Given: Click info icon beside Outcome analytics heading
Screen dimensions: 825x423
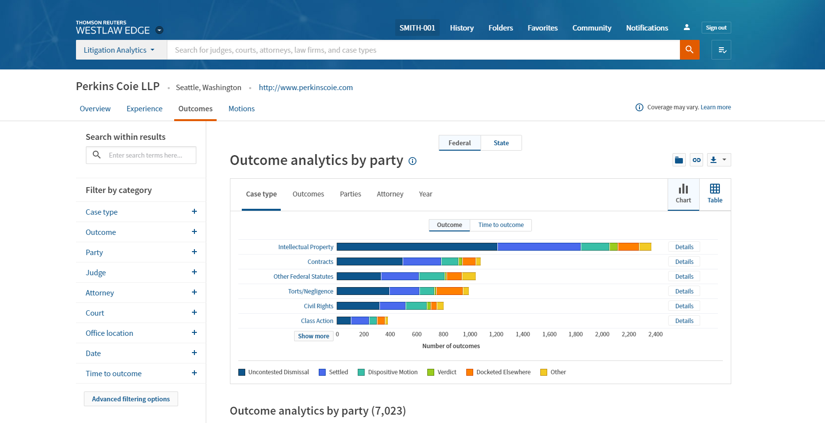Looking at the screenshot, I should tap(412, 161).
